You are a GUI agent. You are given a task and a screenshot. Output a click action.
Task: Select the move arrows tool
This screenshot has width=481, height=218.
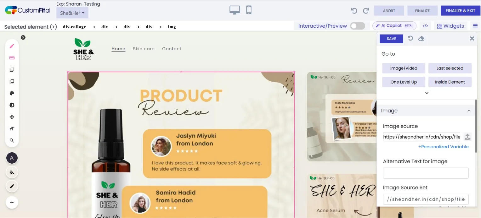pos(12,117)
